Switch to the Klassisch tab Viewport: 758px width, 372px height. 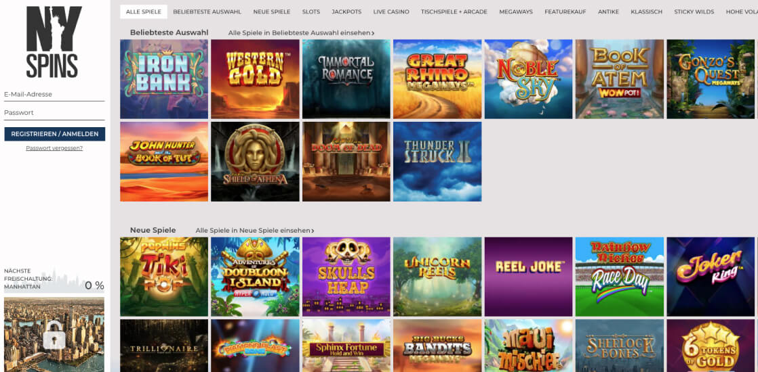pyautogui.click(x=646, y=11)
